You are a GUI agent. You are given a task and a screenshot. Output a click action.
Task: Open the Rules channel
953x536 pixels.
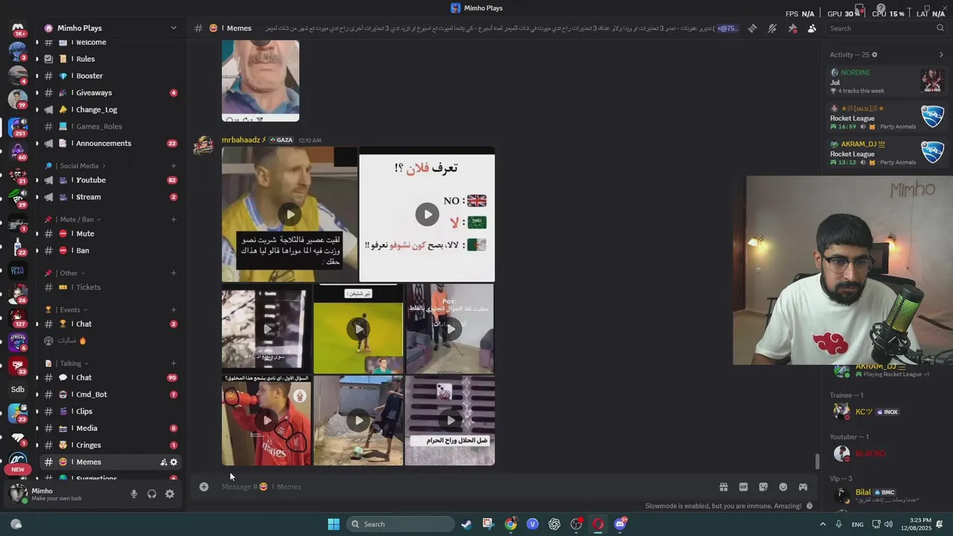[x=110, y=59]
